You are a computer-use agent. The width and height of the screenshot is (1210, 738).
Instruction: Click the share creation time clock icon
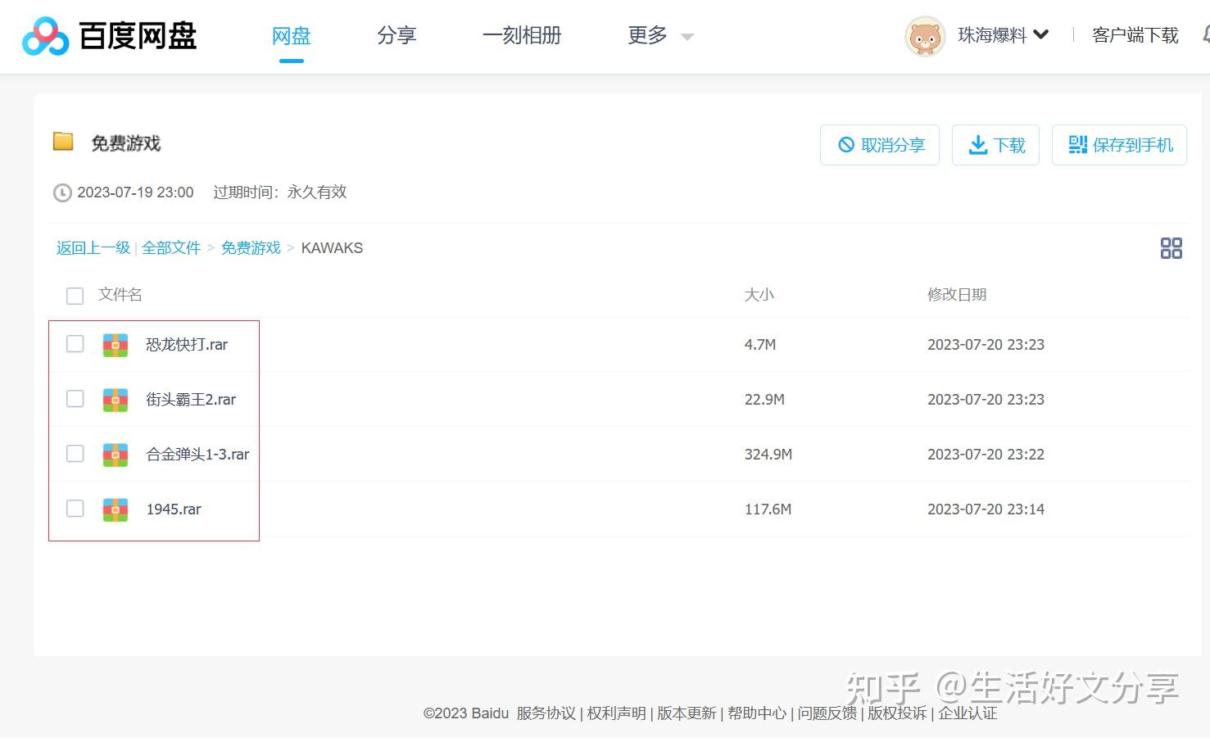[x=62, y=192]
